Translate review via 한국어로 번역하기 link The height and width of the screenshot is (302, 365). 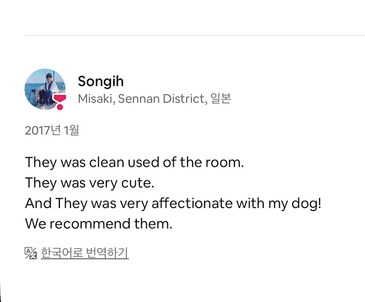point(85,253)
